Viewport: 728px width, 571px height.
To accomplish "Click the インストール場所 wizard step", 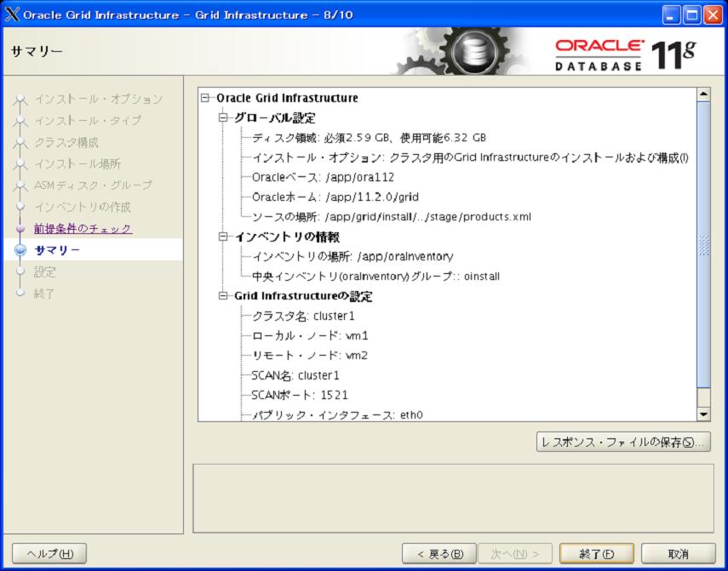I will (77, 163).
